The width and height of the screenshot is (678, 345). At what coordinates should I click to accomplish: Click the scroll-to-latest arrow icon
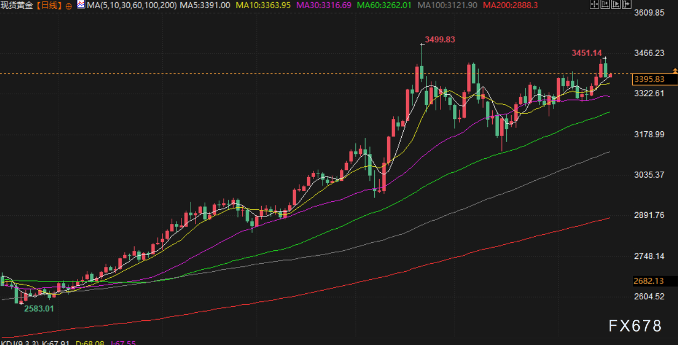pyautogui.click(x=626, y=5)
